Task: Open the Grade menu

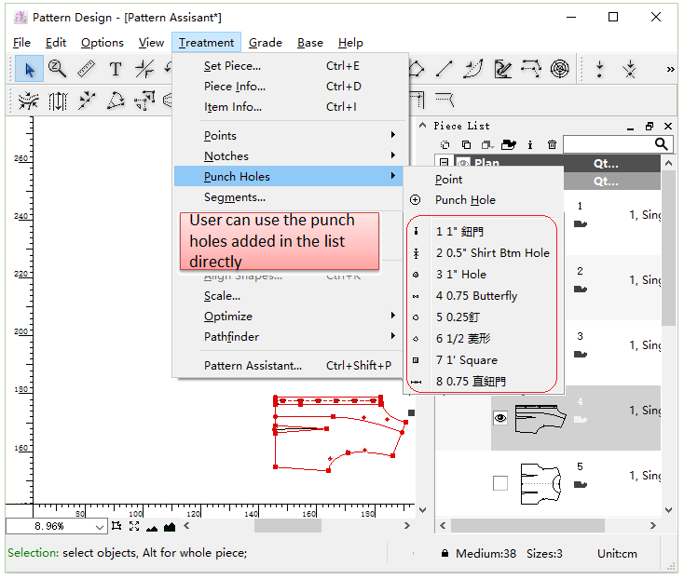Action: click(265, 43)
